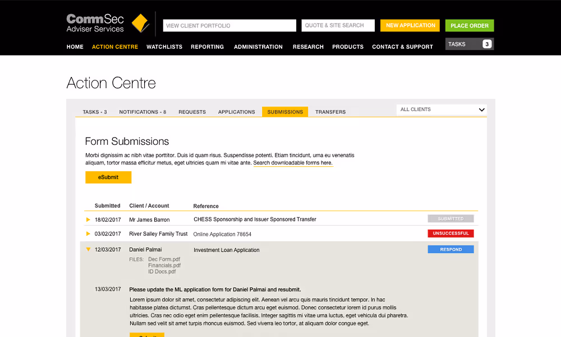The height and width of the screenshot is (337, 561).
Task: Expand the 18/02/2017 James Barron row
Action: pos(88,220)
